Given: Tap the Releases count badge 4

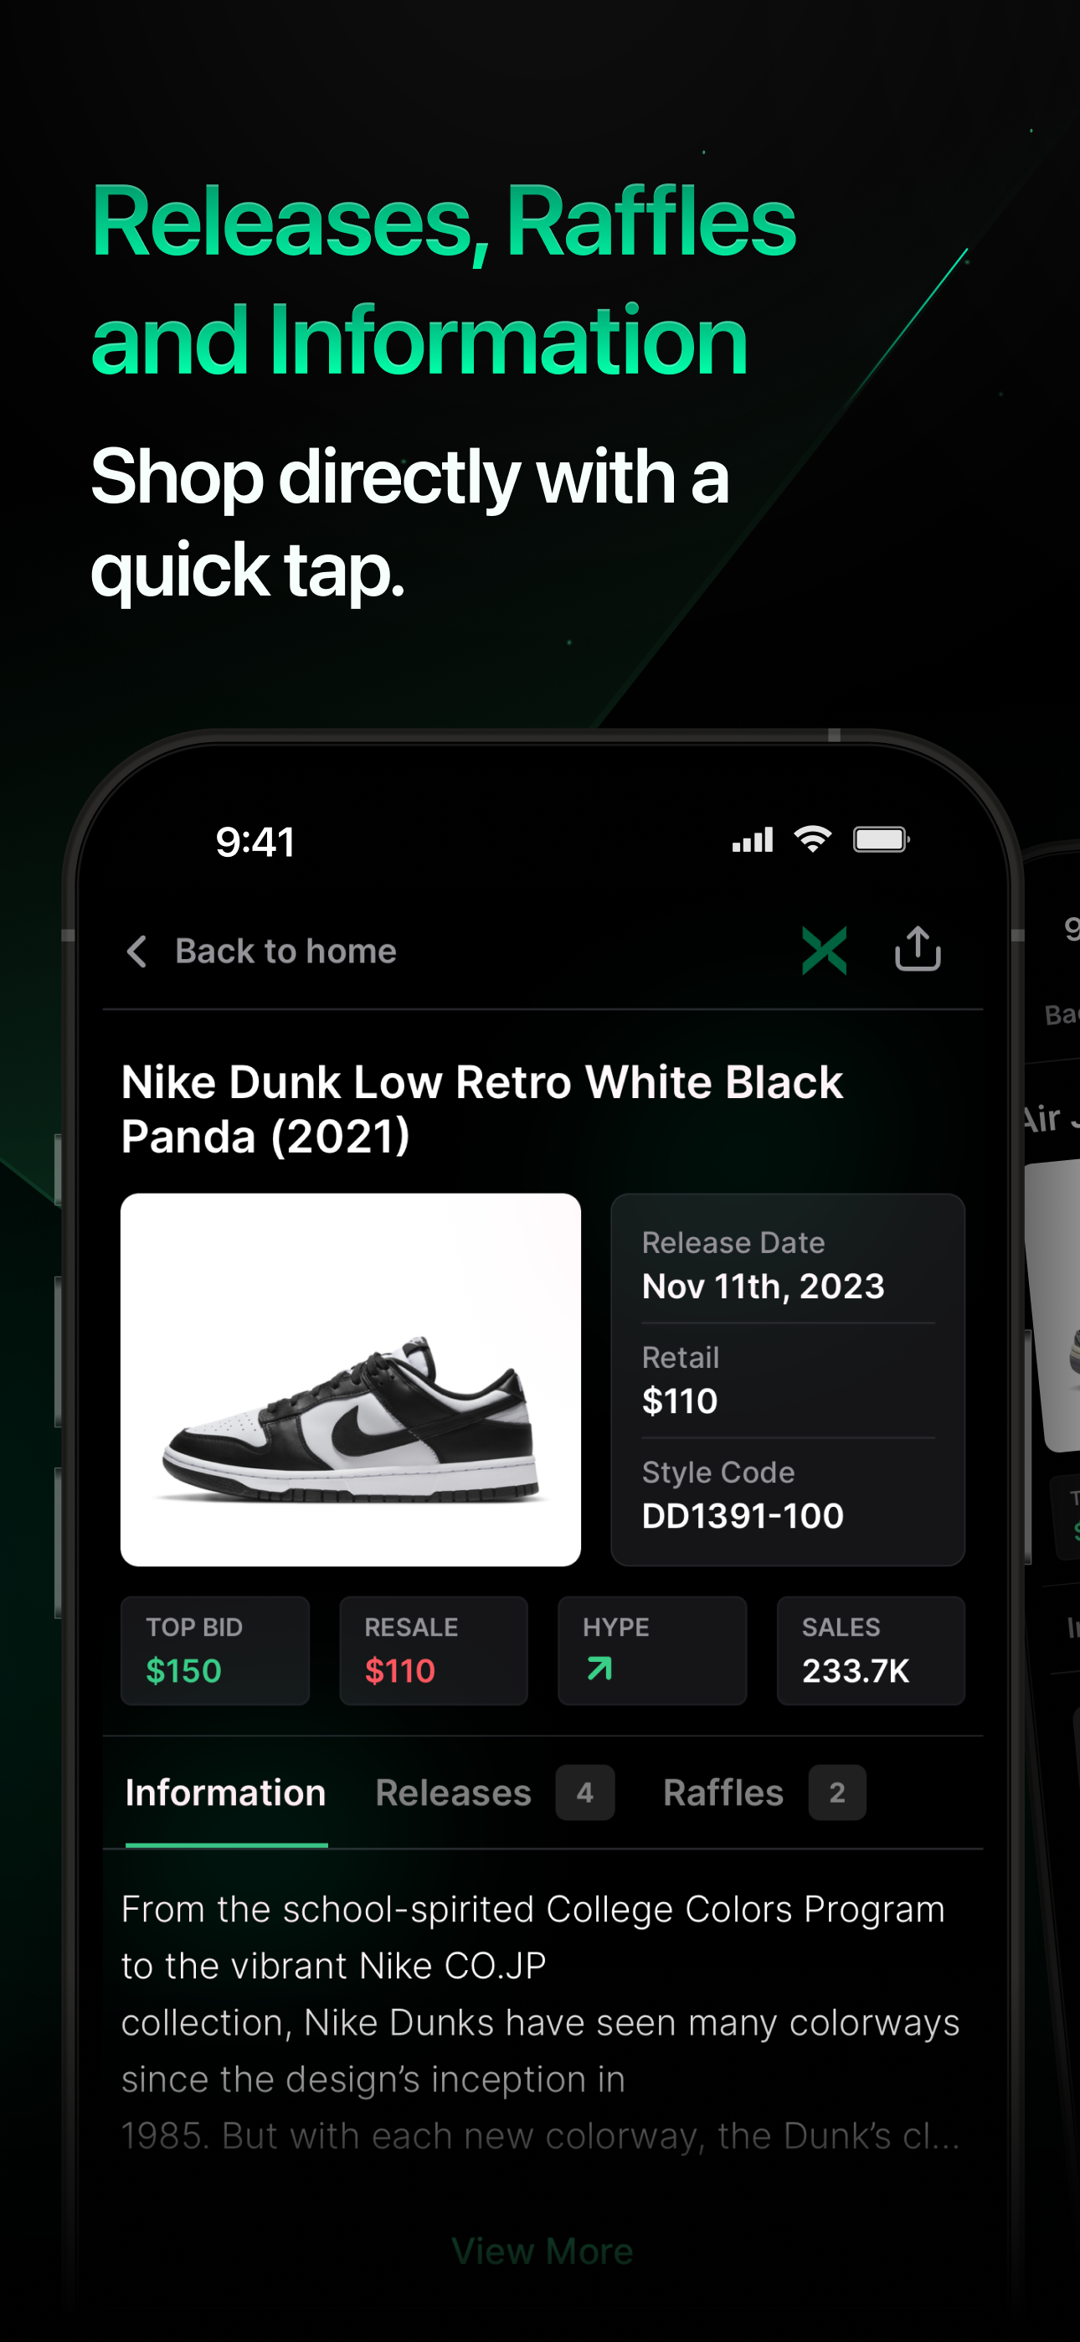Looking at the screenshot, I should point(584,1792).
